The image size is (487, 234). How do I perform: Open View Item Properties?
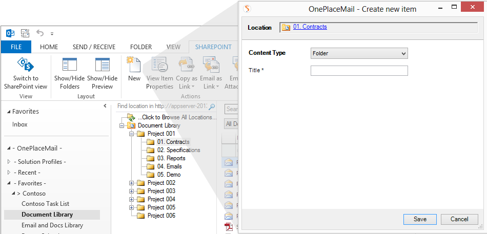(159, 65)
